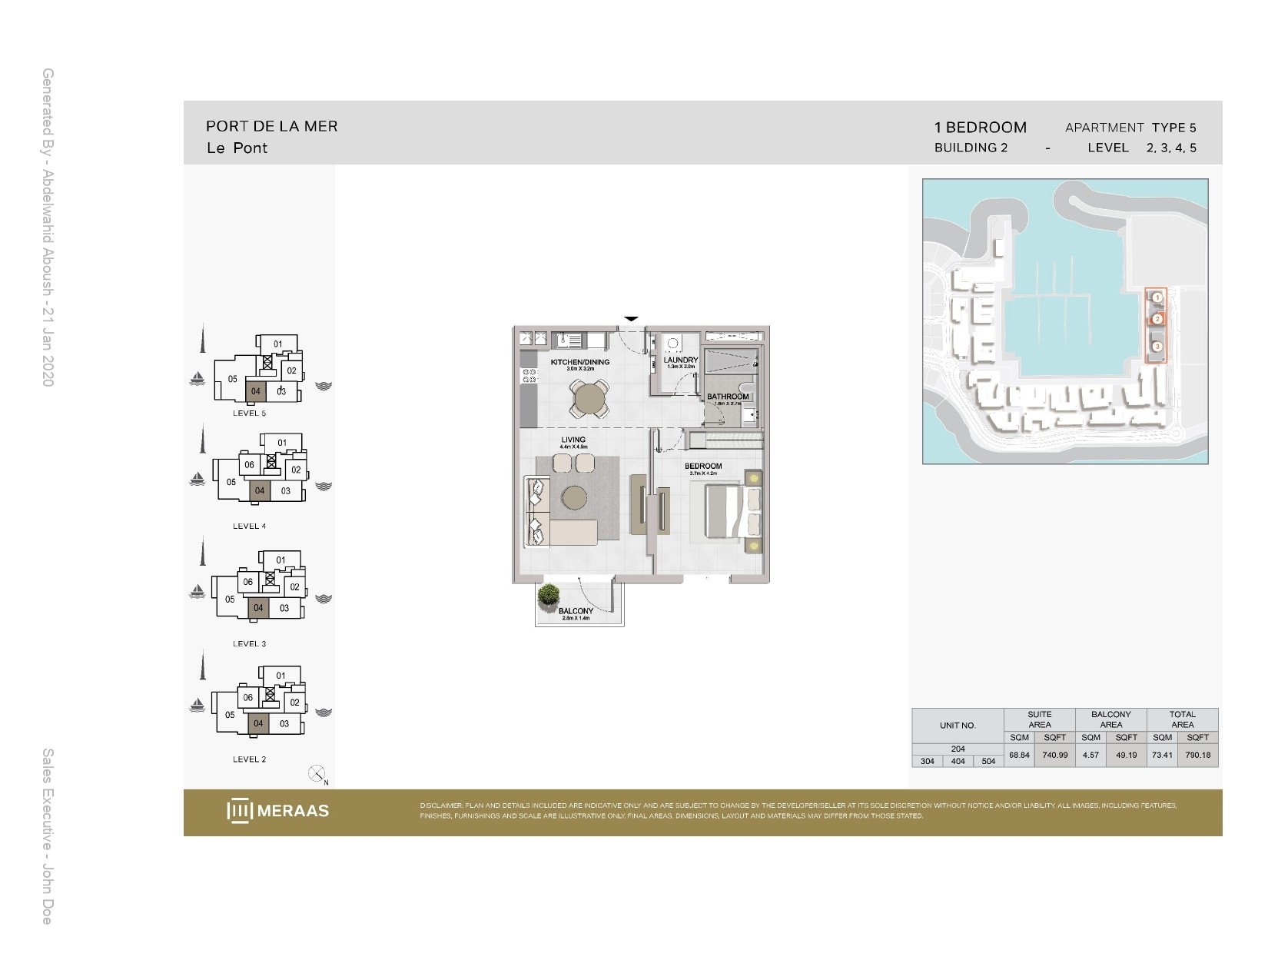Click the sea waves icon beside Level 2 plan
The image size is (1268, 980).
pos(324,713)
